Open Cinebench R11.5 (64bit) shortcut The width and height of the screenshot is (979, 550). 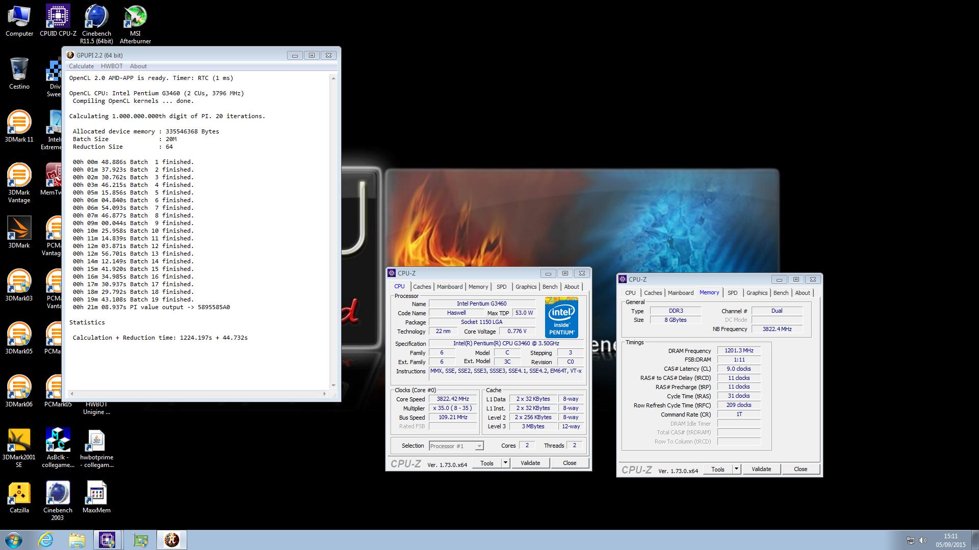96,24
